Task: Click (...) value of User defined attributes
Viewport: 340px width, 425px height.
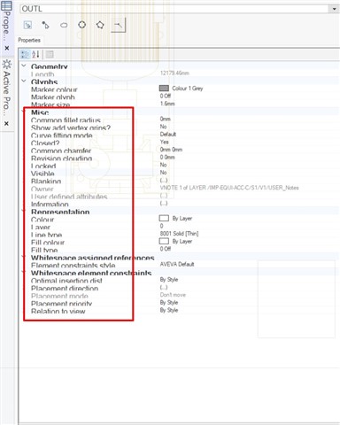Action: pyautogui.click(x=164, y=196)
